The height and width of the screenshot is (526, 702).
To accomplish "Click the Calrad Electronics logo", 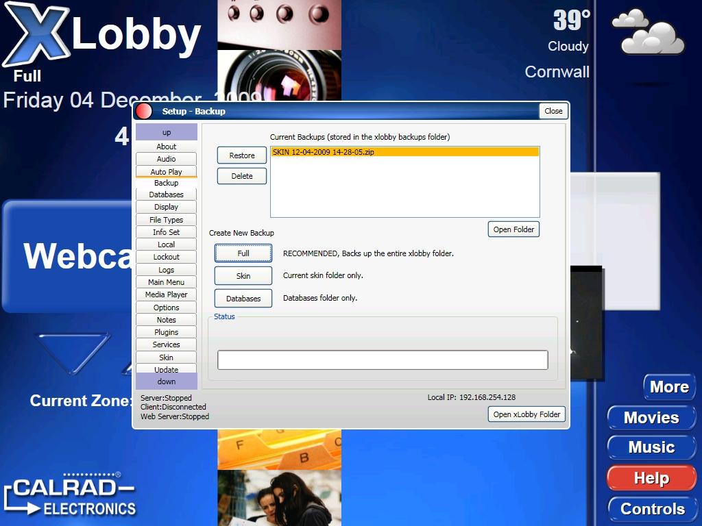I will pyautogui.click(x=70, y=495).
